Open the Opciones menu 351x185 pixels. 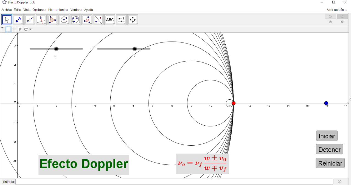click(x=39, y=10)
